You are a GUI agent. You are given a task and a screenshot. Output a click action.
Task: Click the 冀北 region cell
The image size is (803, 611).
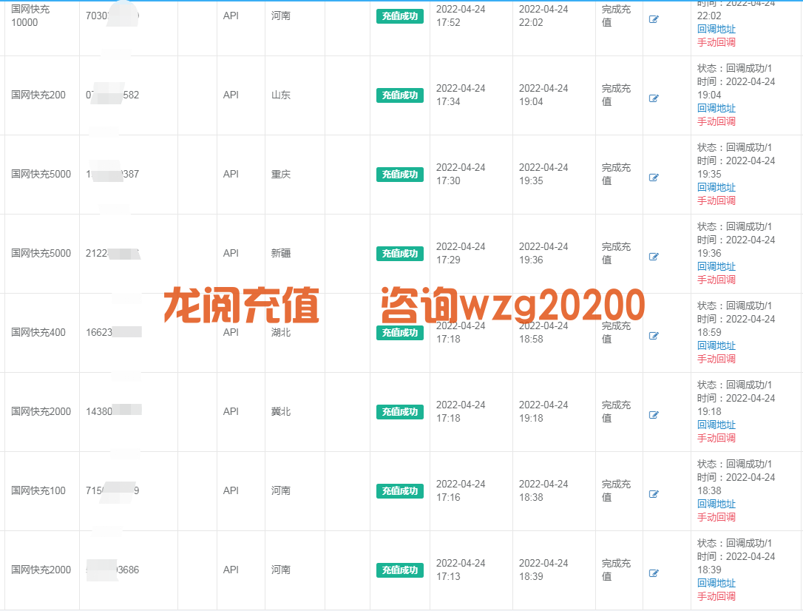point(281,411)
